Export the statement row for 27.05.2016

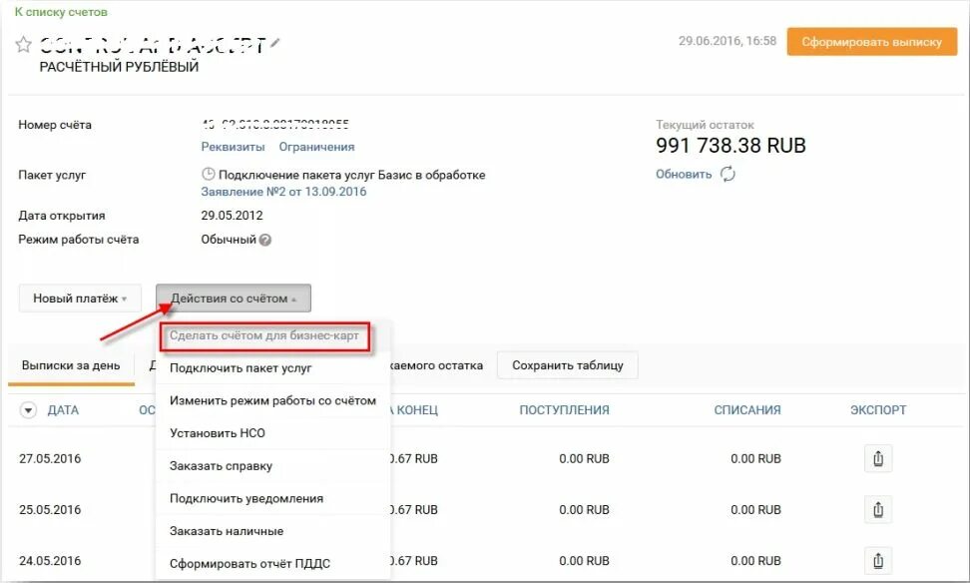coord(878,459)
